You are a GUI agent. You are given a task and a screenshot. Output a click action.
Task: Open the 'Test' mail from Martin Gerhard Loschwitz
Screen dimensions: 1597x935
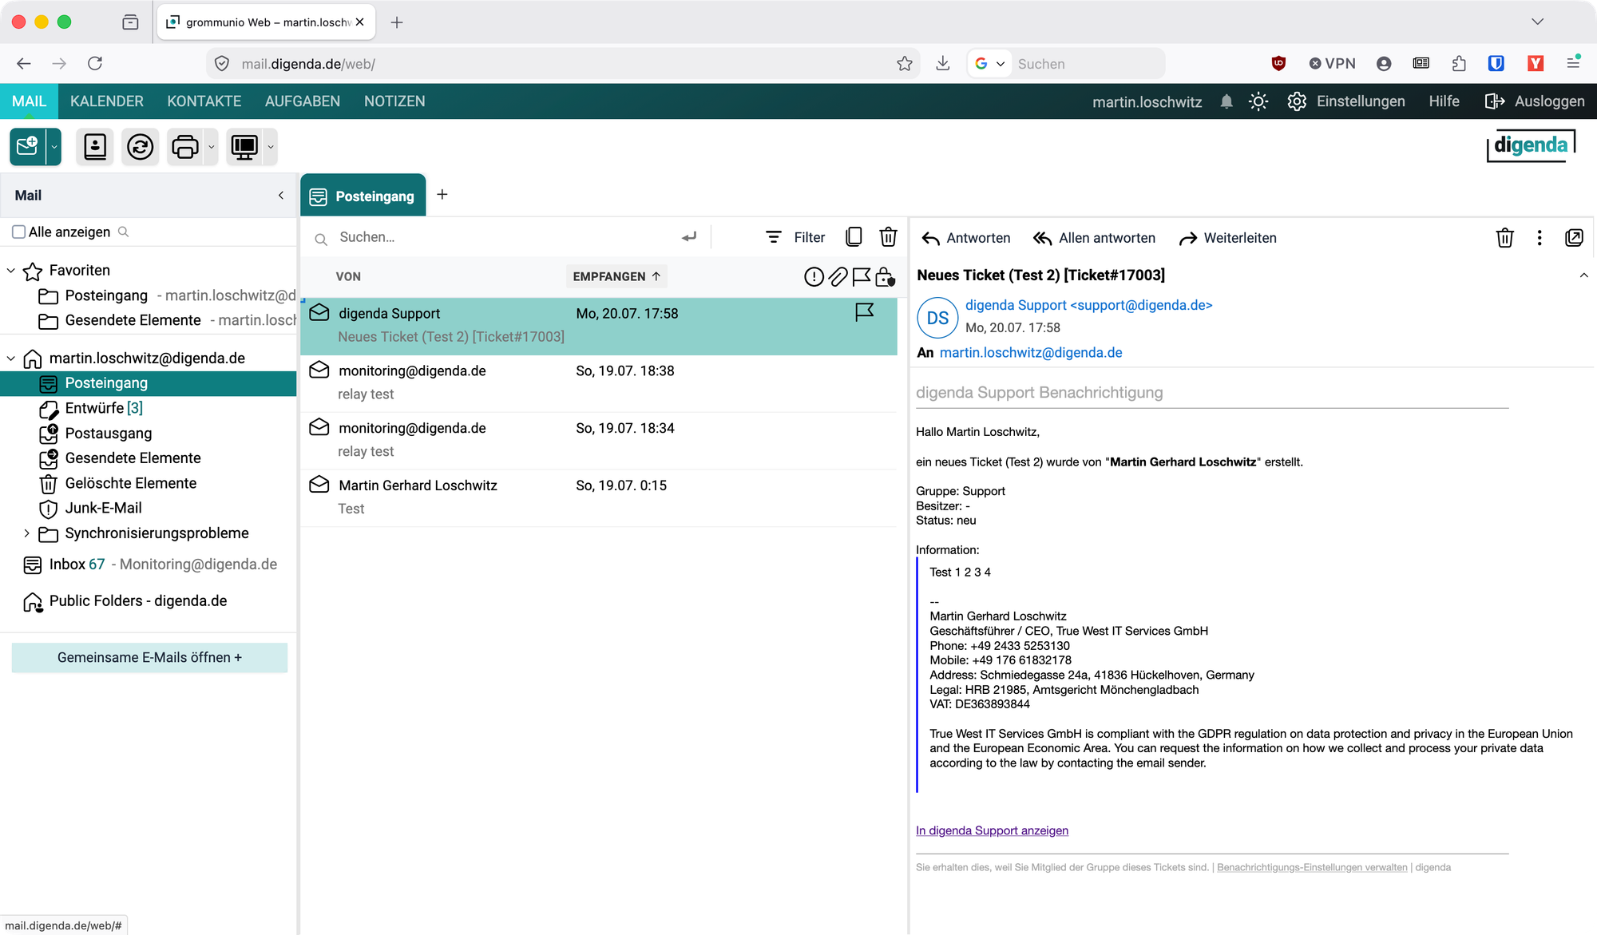coord(599,497)
